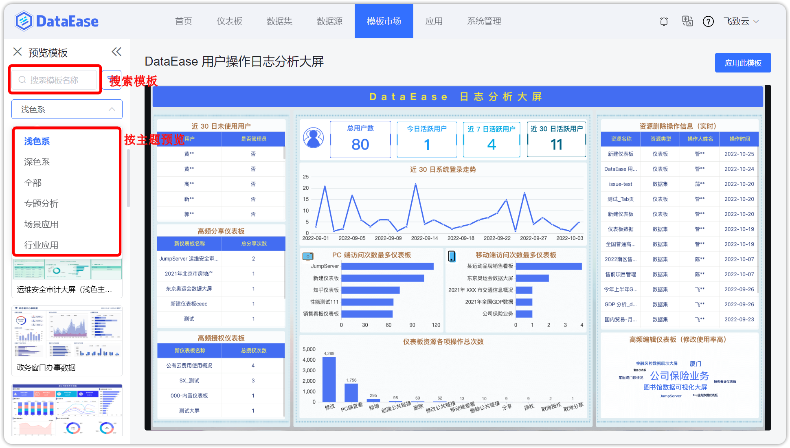Click the 今日活跃用户 card
This screenshot has height=448, width=790.
pos(427,139)
